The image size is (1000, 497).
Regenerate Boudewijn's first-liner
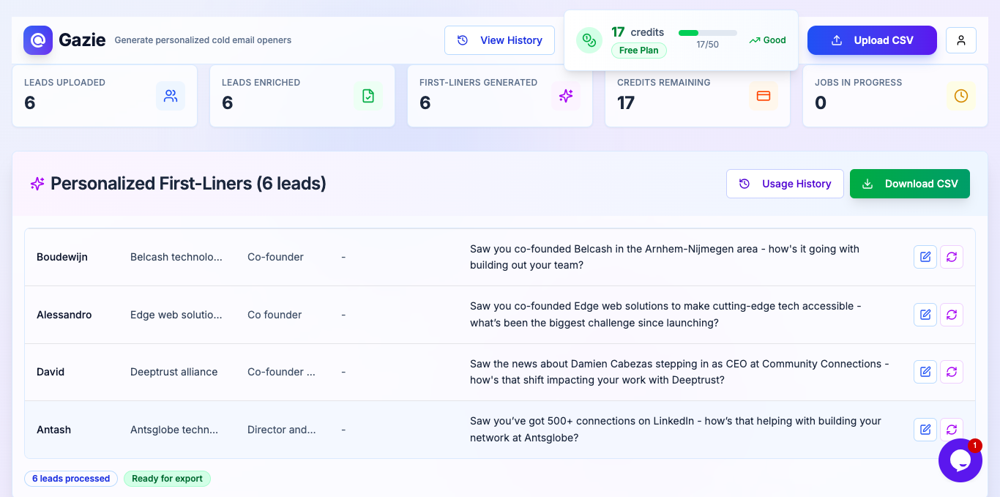952,257
